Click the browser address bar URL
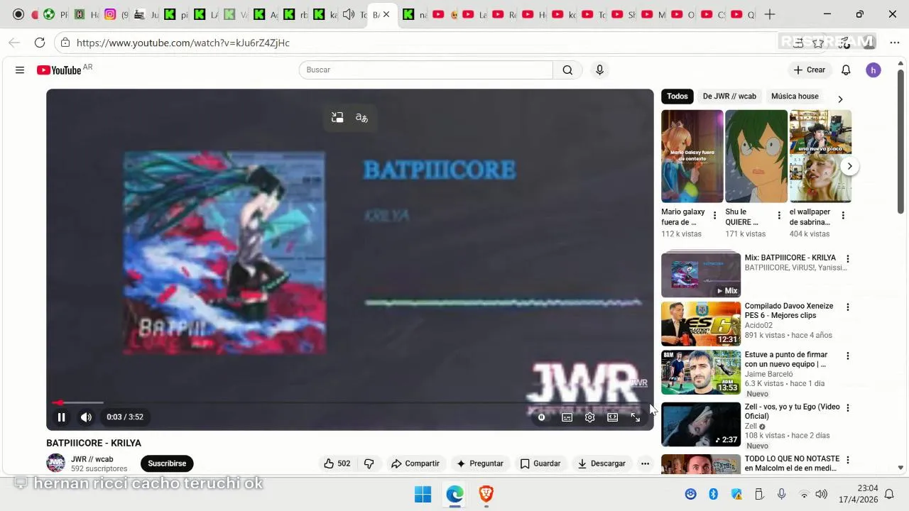The width and height of the screenshot is (909, 511). pyautogui.click(x=183, y=43)
